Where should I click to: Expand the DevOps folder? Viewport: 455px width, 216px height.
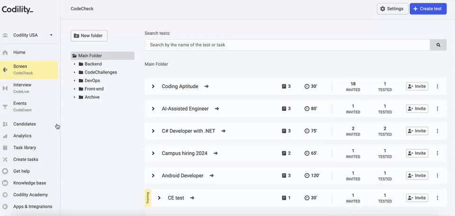(x=74, y=81)
